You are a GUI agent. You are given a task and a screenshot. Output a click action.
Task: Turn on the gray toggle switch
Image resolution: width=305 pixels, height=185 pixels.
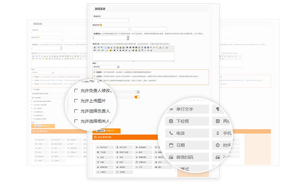137,92
